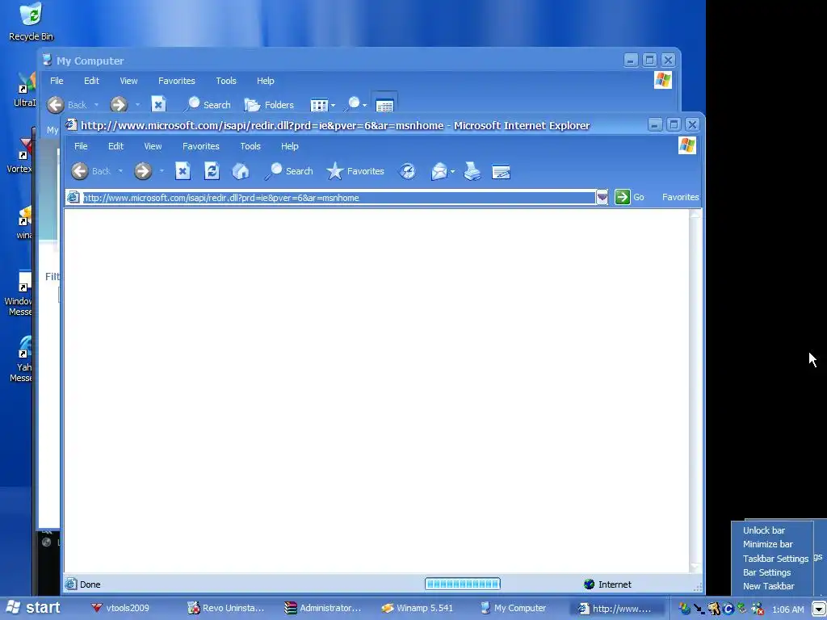Click the network tray icon with red X
Viewport: 827px width, 620px height.
(x=758, y=609)
